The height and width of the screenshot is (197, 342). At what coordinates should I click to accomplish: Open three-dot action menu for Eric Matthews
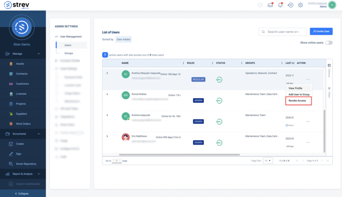[x=308, y=142]
